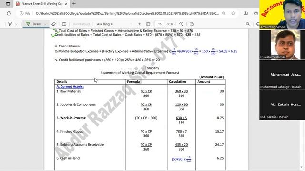Screen dimensions: 305x171
Task: Toggle the Draw tool
Action: click(x=33, y=24)
